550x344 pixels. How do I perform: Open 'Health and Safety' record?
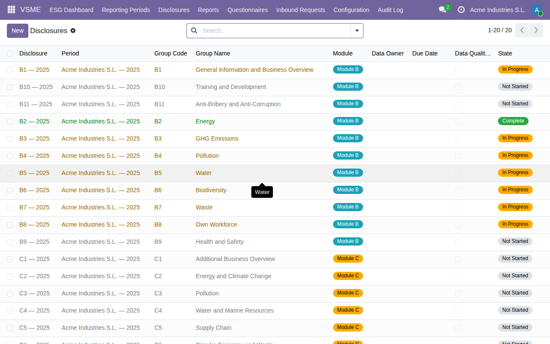coord(220,242)
